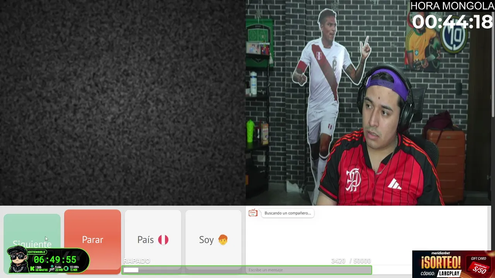This screenshot has width=495, height=278.
Task: Click the static partner video area
Action: 123,103
